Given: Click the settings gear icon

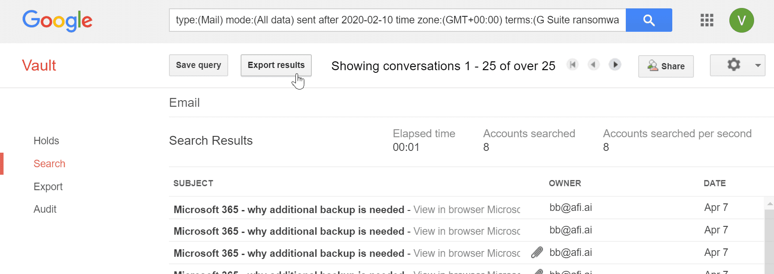Looking at the screenshot, I should pyautogui.click(x=733, y=65).
